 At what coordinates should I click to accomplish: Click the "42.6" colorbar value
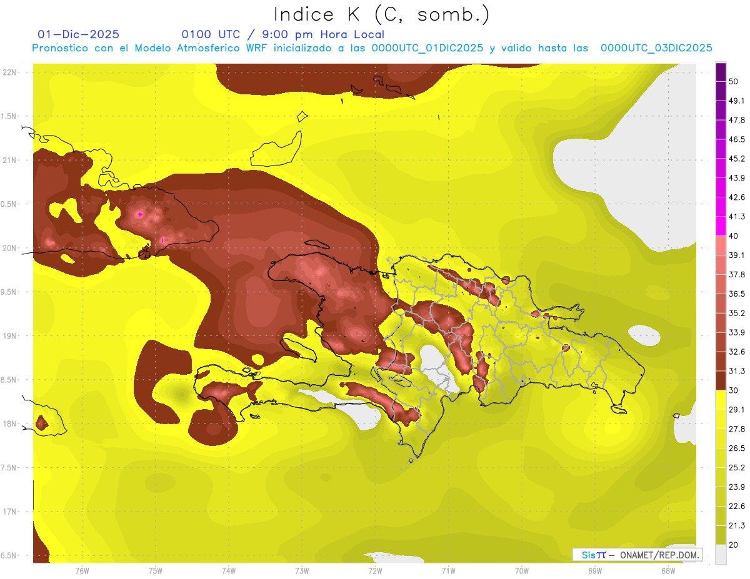(x=737, y=197)
